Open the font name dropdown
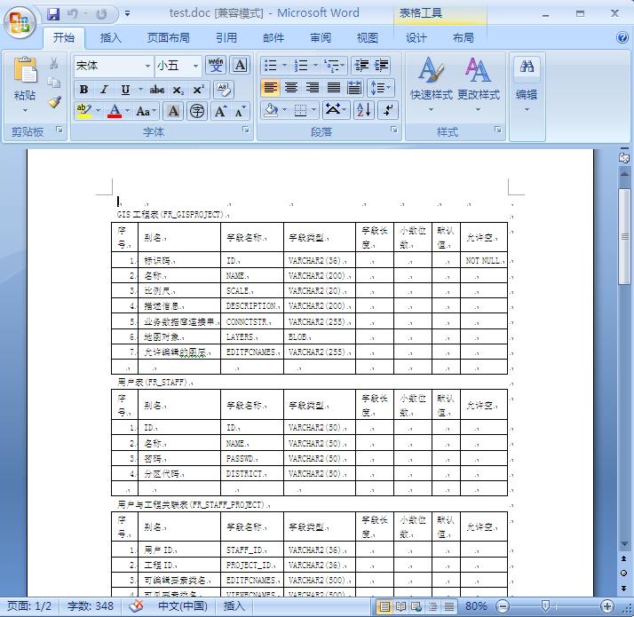The height and width of the screenshot is (617, 634). point(147,66)
